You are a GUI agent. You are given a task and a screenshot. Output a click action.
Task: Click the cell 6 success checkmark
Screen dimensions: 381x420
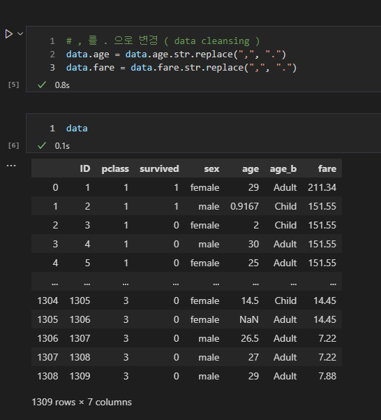point(42,146)
